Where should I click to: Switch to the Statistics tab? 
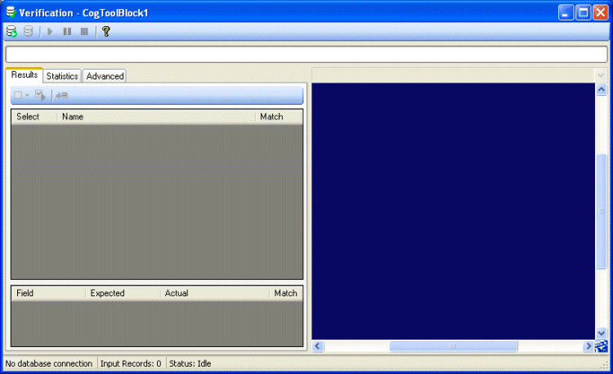[x=62, y=76]
